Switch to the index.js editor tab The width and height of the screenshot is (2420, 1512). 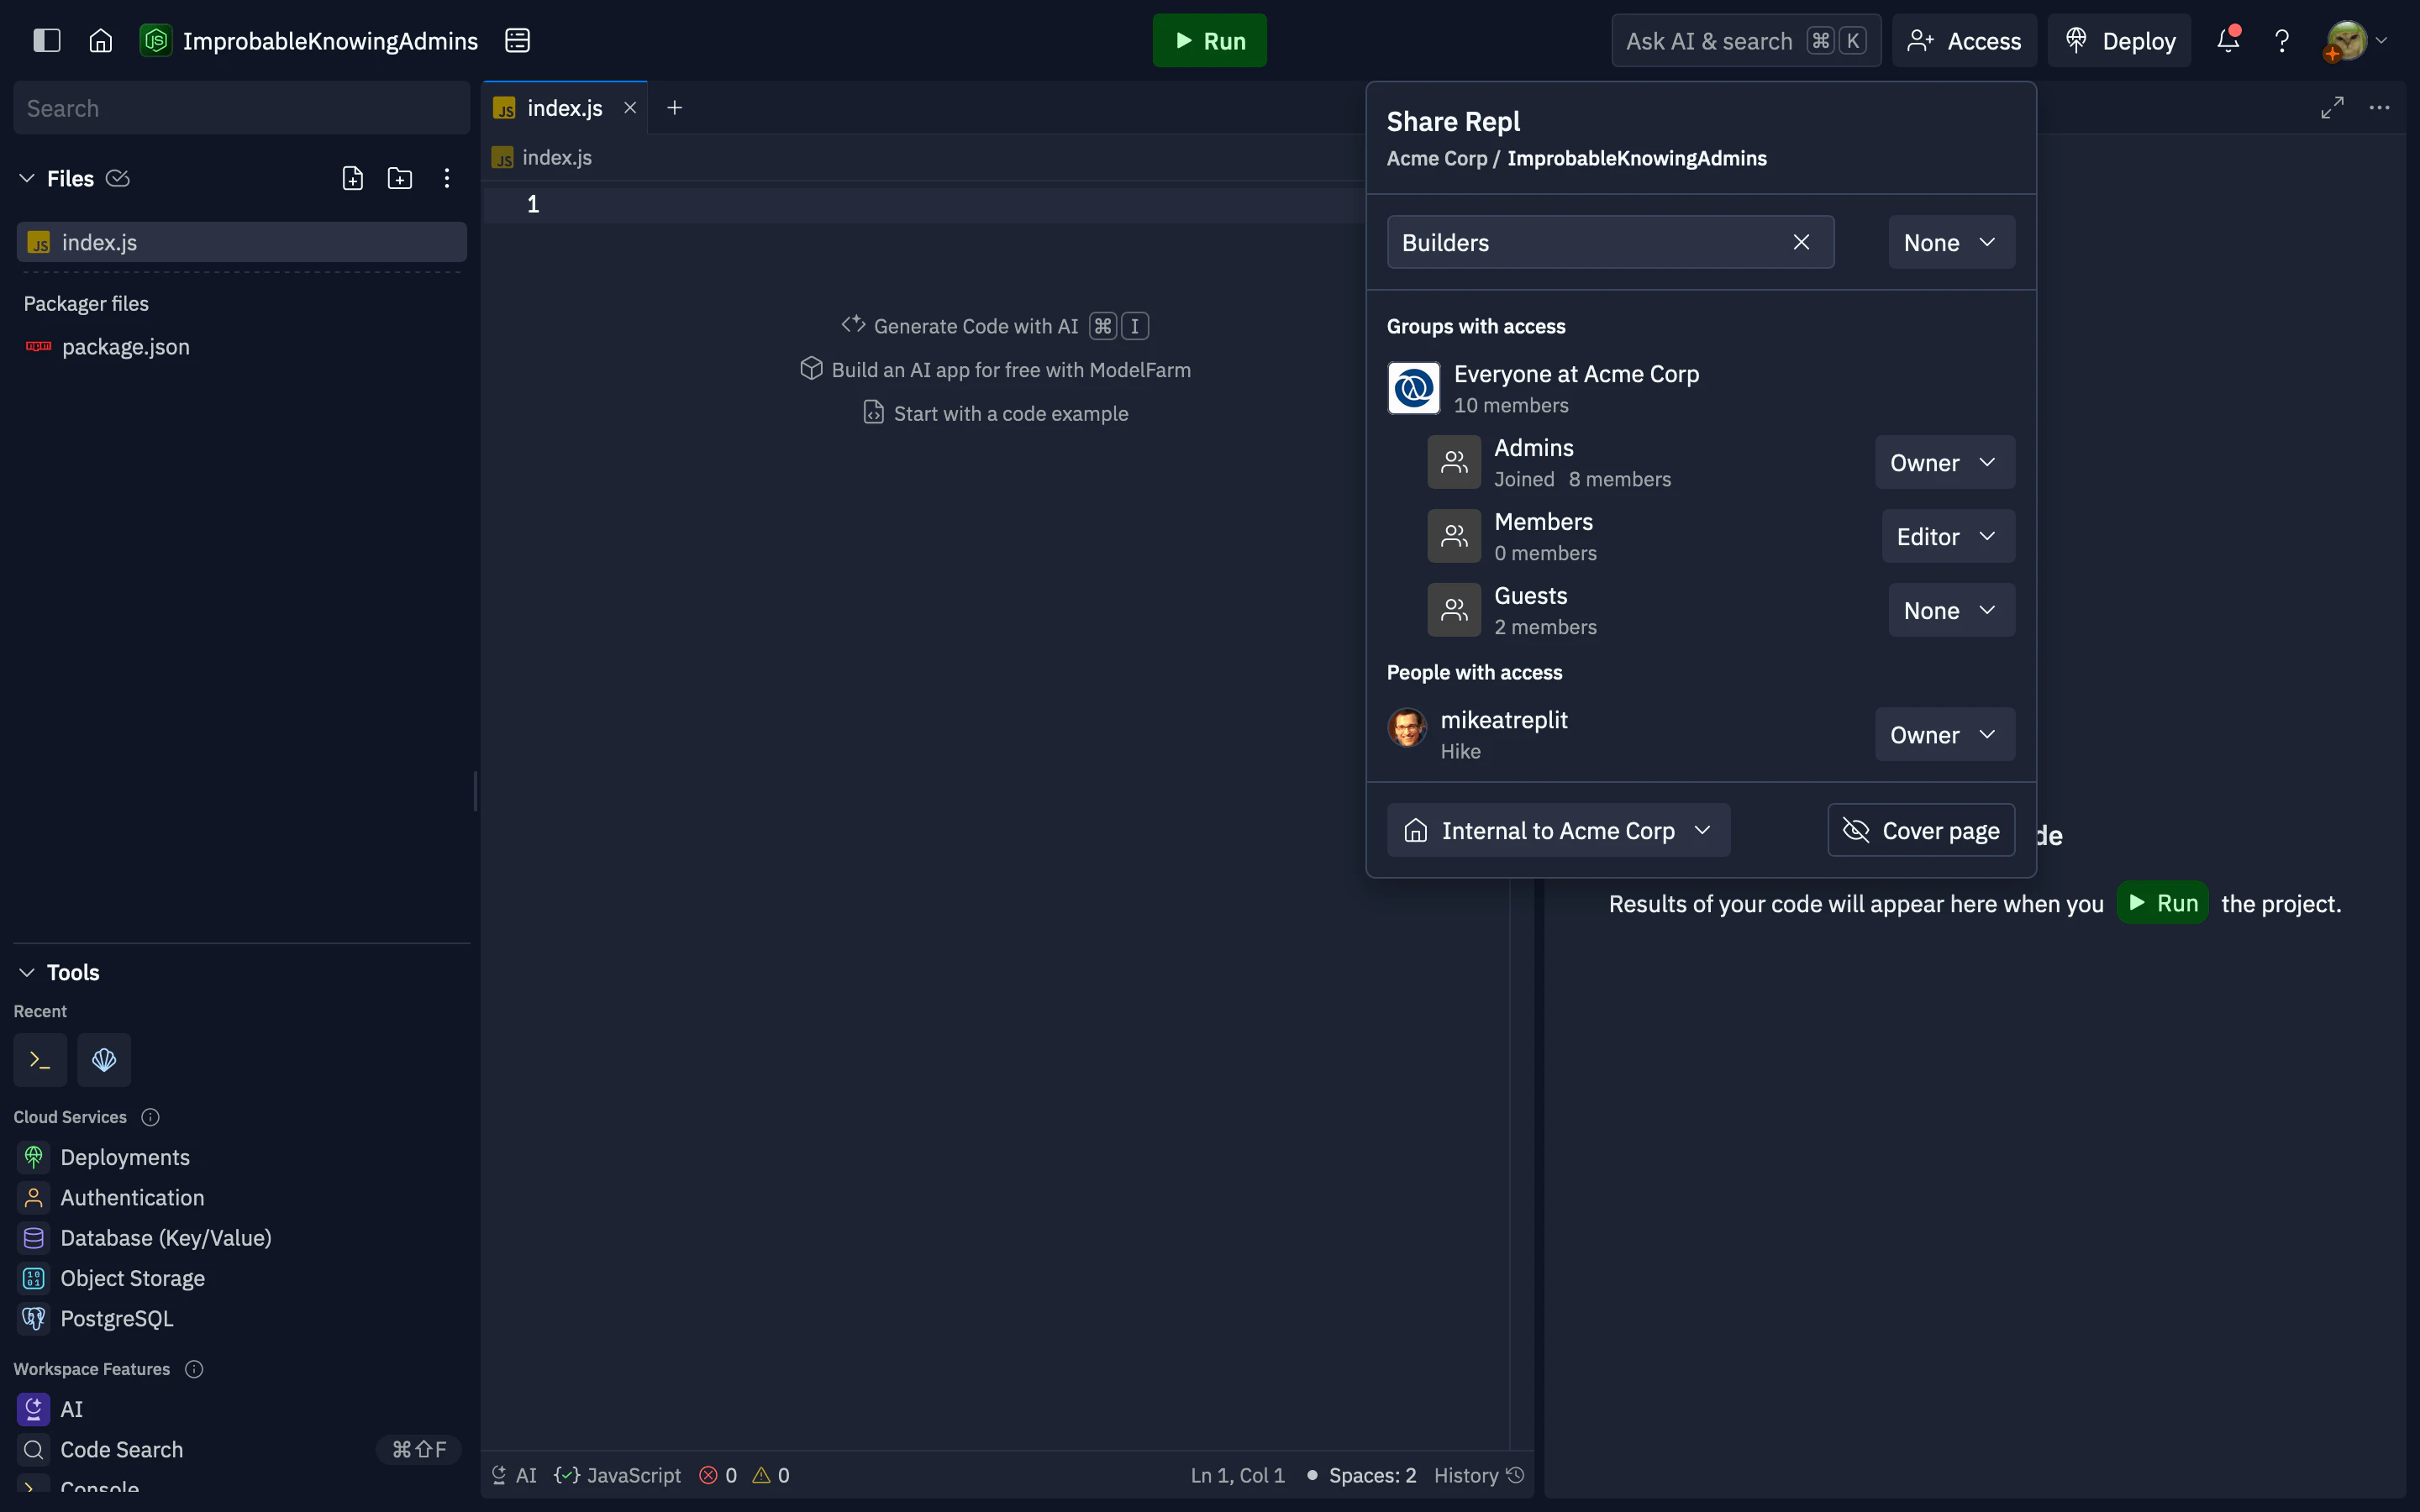pyautogui.click(x=565, y=107)
